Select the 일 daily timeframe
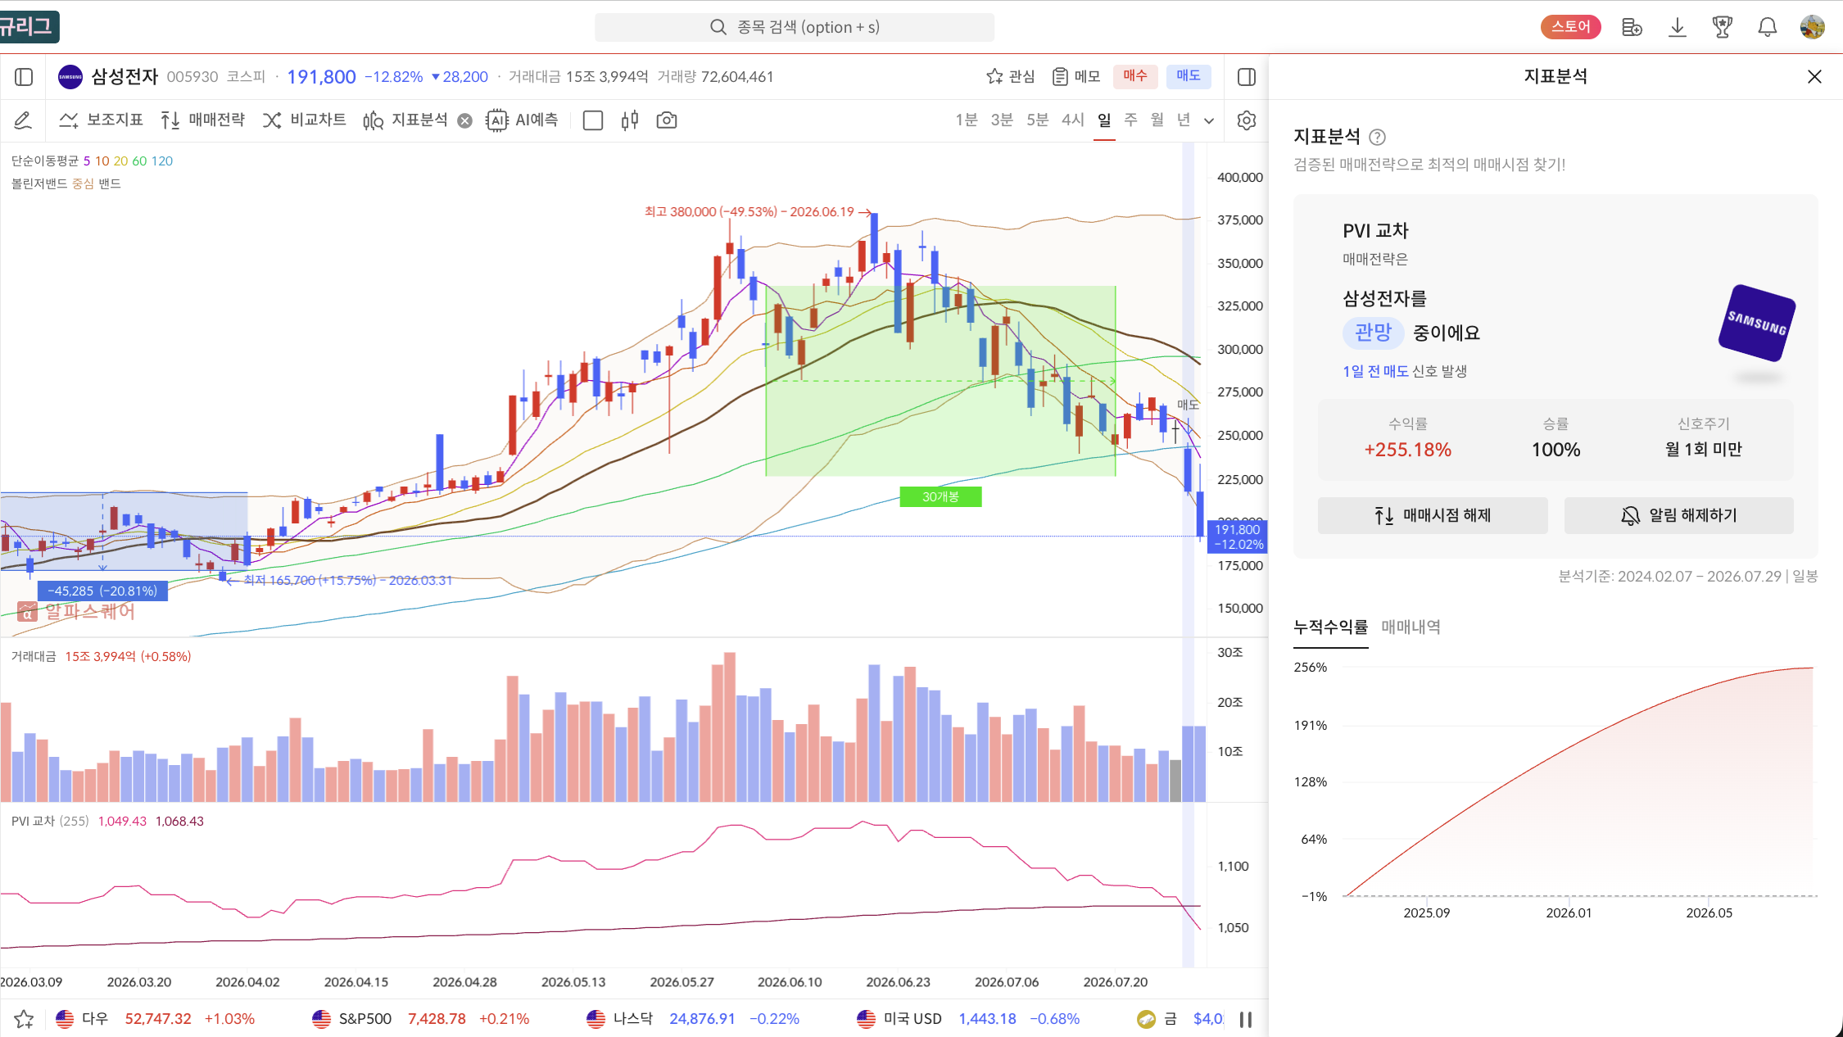The image size is (1843, 1037). (x=1105, y=120)
